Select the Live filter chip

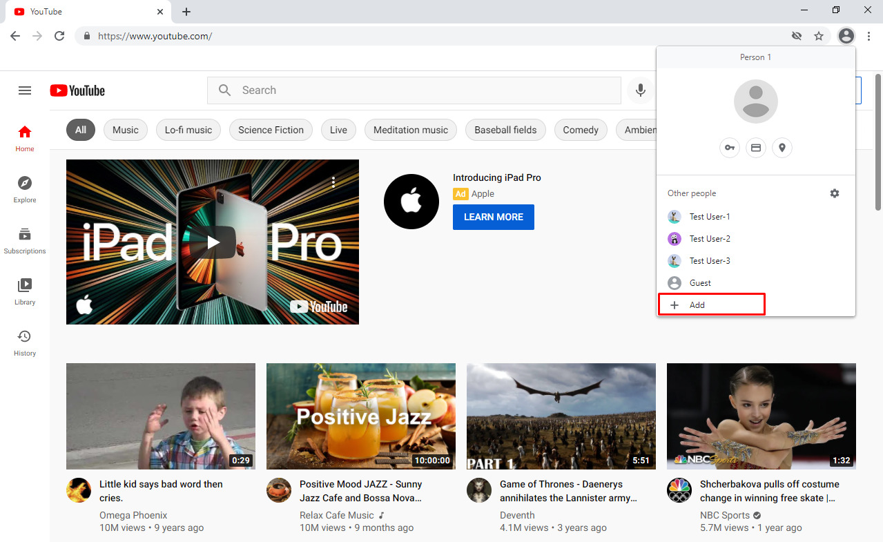click(x=338, y=130)
